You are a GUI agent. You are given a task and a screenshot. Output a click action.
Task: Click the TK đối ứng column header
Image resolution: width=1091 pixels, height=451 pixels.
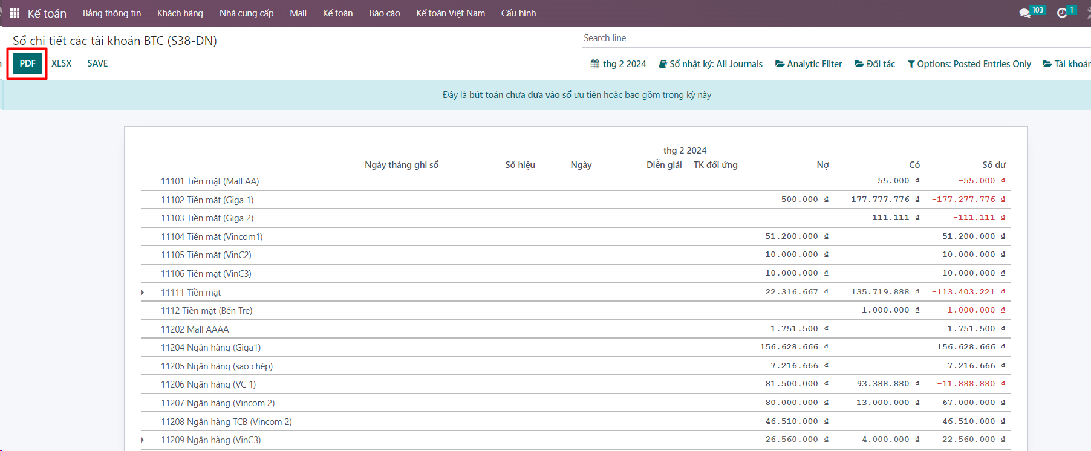[715, 165]
